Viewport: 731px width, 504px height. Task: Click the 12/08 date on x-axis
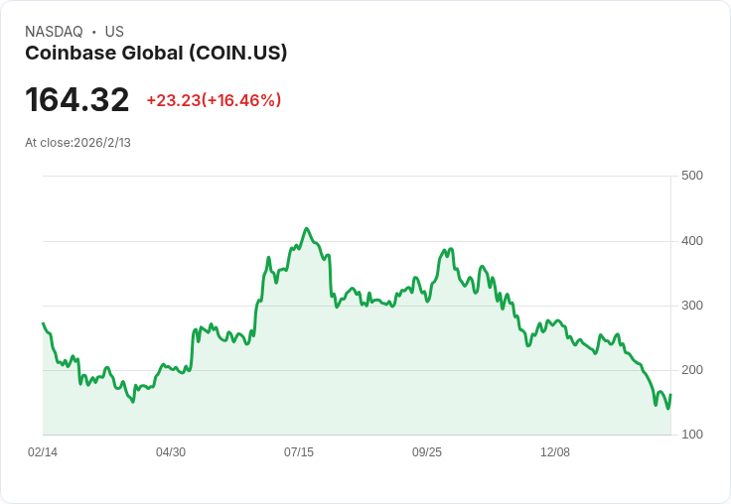555,452
